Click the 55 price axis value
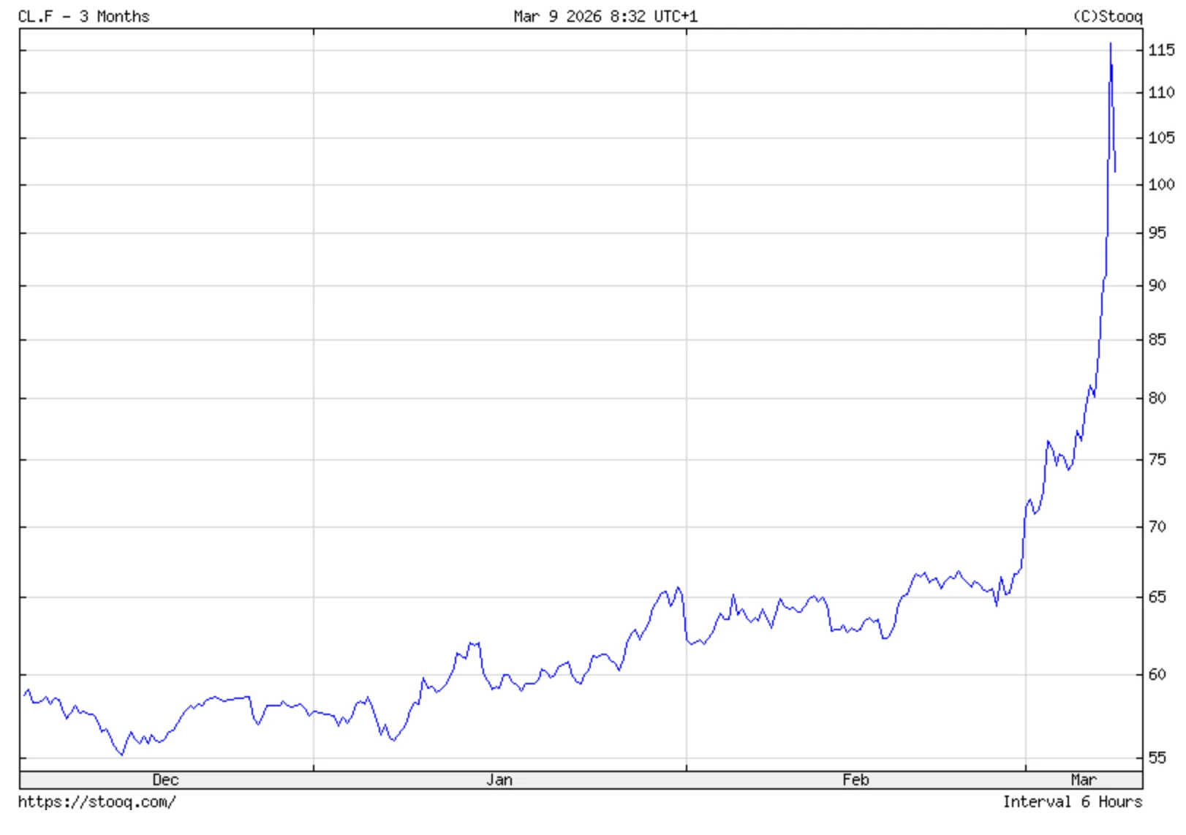 click(1157, 758)
